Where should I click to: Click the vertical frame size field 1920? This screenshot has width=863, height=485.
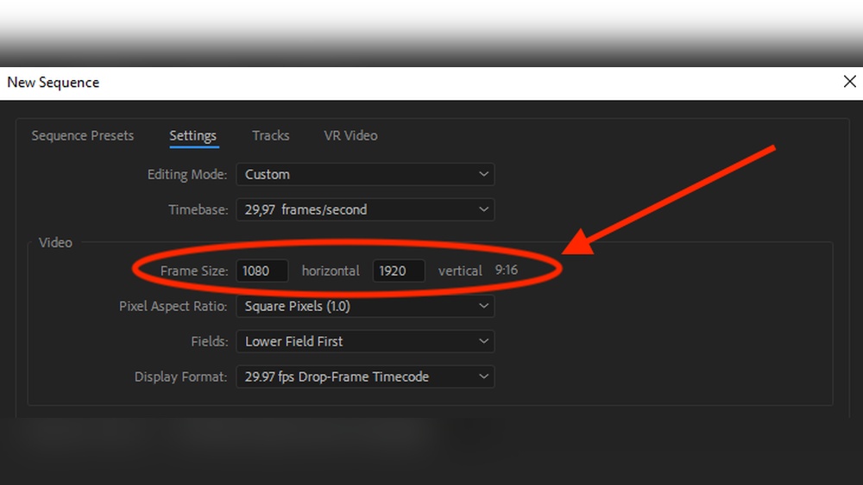(x=399, y=270)
